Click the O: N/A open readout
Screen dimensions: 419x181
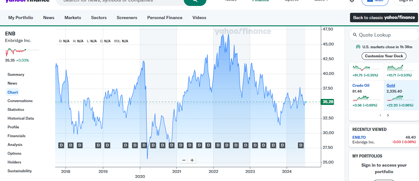(64, 41)
